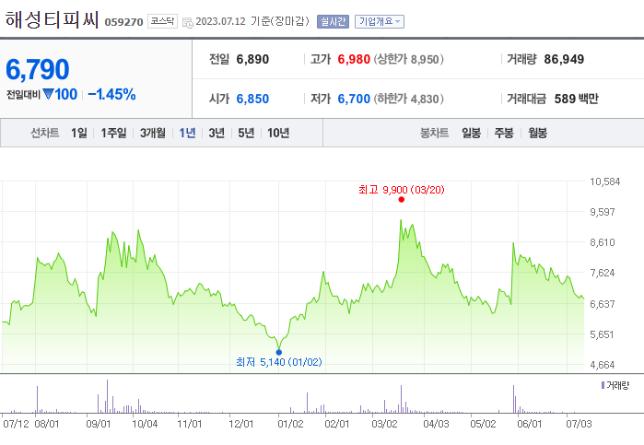The height and width of the screenshot is (445, 644).
Task: Click the 상한가 8,950 upper limit text
Action: tap(409, 59)
